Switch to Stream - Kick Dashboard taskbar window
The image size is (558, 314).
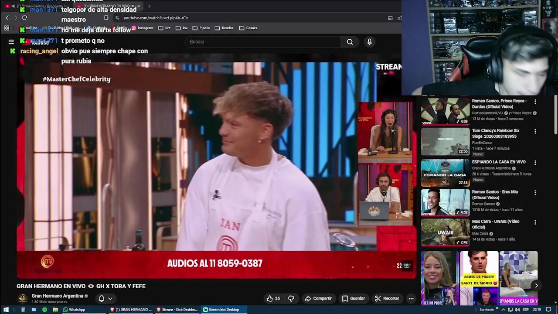point(177,310)
